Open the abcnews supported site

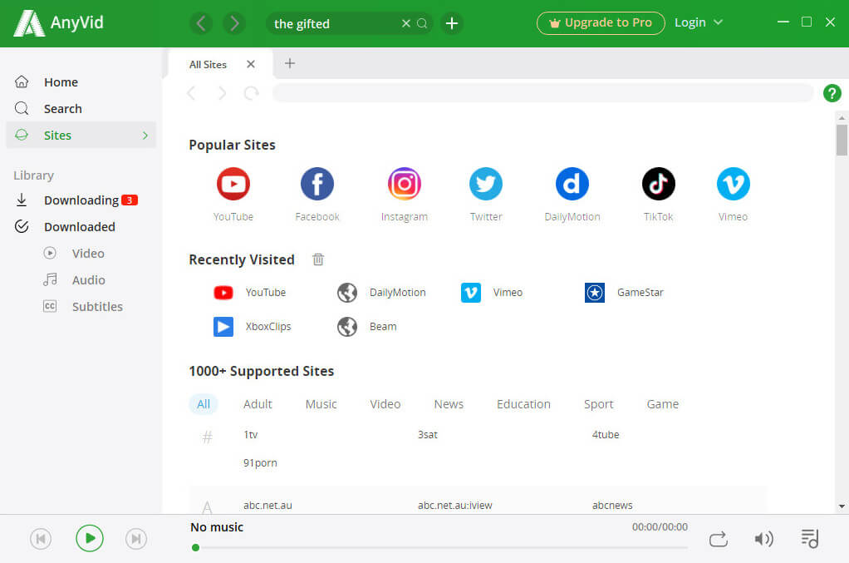[612, 505]
